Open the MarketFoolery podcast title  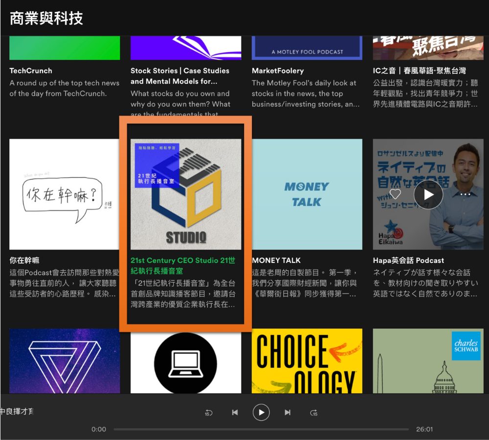pyautogui.click(x=278, y=71)
